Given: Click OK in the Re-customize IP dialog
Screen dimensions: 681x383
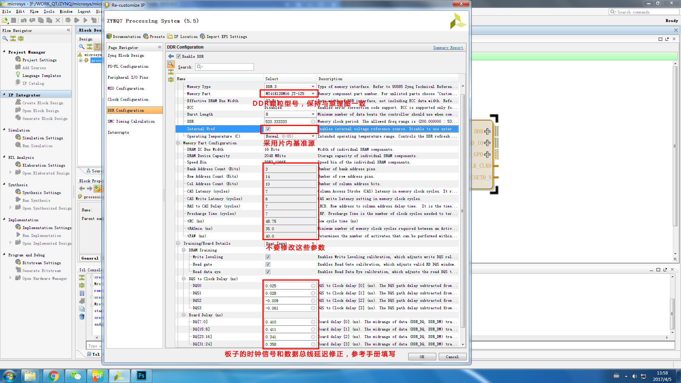Looking at the screenshot, I should 422,357.
